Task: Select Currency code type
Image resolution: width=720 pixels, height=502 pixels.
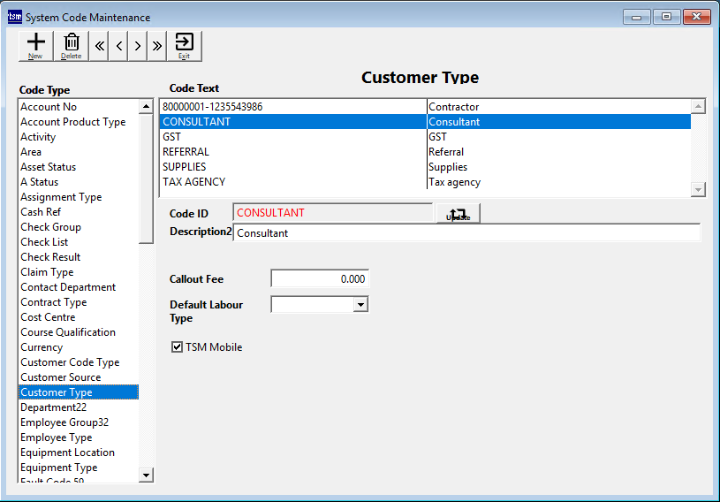Action: point(79,347)
